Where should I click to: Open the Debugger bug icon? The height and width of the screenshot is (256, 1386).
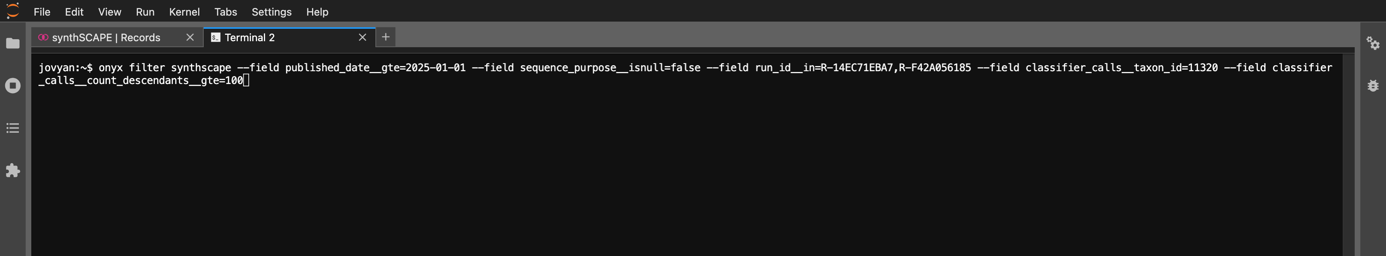click(1373, 85)
